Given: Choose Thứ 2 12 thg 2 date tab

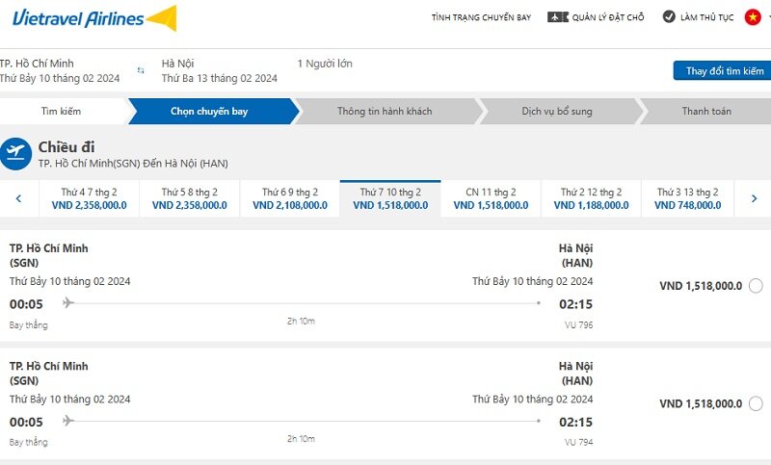Looking at the screenshot, I should 591,198.
